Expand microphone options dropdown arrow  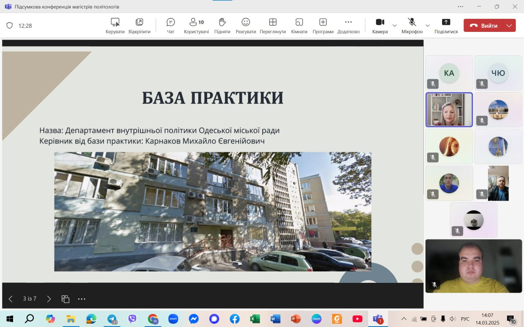(427, 25)
